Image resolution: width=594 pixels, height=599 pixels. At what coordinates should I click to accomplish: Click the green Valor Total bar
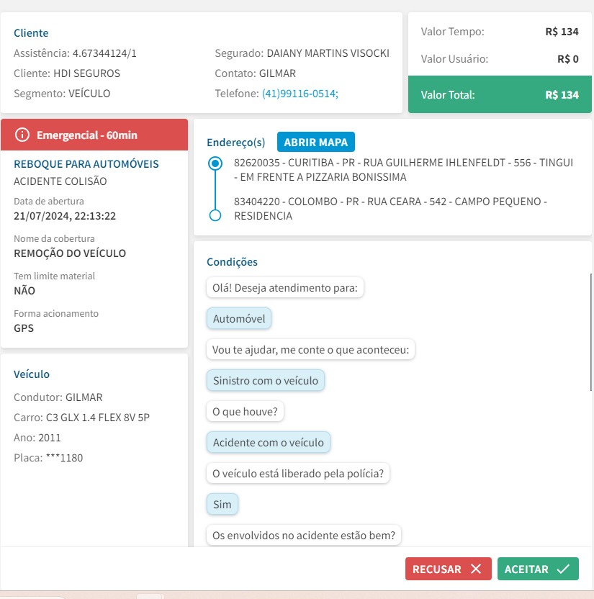coord(500,94)
